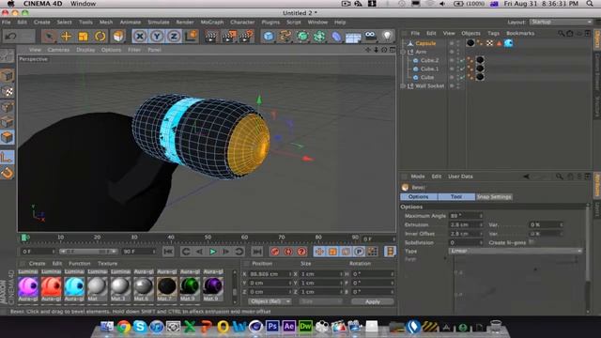
Task: Open Photoshop from the Dock
Action: click(272, 327)
